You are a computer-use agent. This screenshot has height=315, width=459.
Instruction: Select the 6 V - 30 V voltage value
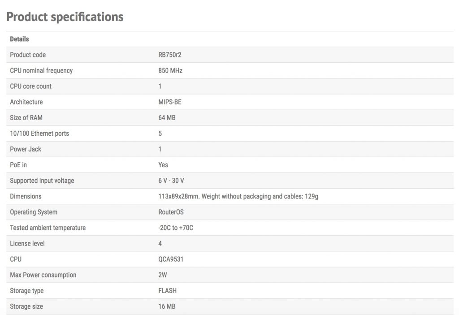[x=171, y=181]
